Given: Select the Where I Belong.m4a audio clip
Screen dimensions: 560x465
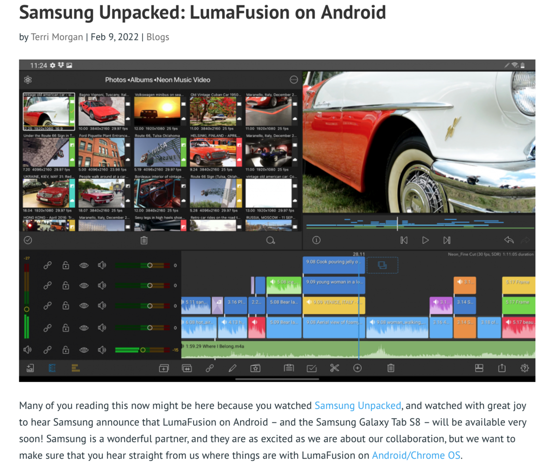Looking at the screenshot, I should tap(358, 350).
